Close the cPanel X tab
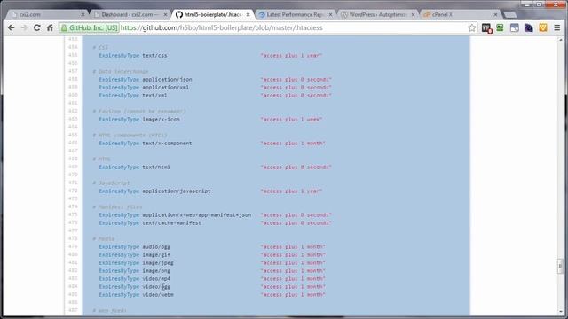The width and height of the screenshot is (568, 319). 495,15
